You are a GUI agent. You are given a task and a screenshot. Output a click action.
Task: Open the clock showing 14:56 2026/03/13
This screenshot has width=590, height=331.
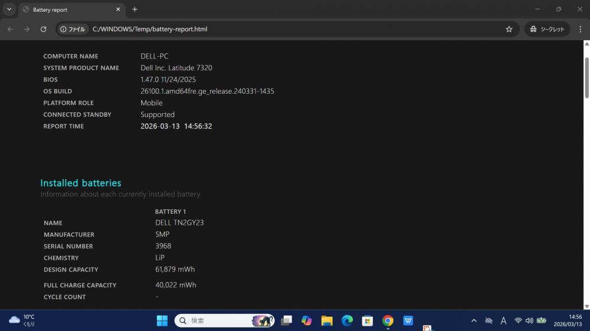568,320
